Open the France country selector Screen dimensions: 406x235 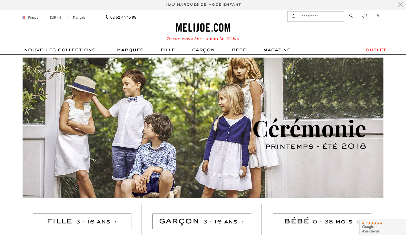pyautogui.click(x=30, y=17)
